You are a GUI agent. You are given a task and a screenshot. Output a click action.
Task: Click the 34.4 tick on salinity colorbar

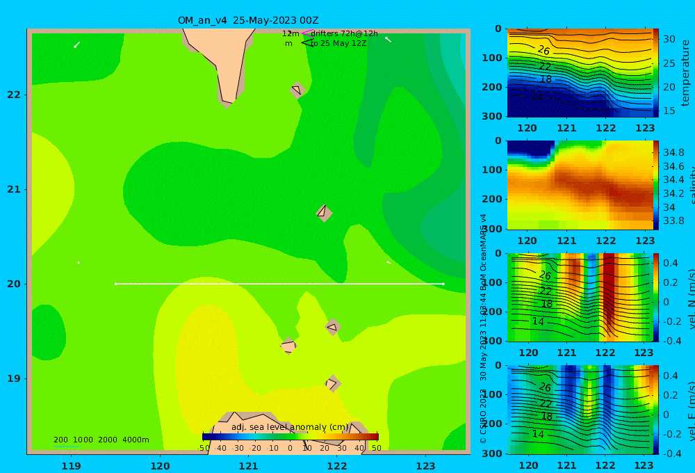pos(673,179)
